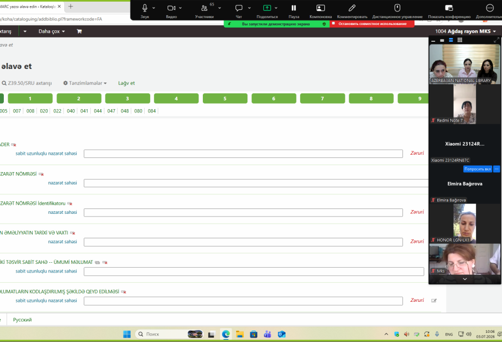This screenshot has width=502, height=342.
Task: Stop sharing via red Остановить совместное использование
Action: (372, 24)
